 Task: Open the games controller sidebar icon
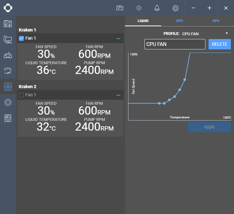[x=8, y=55]
